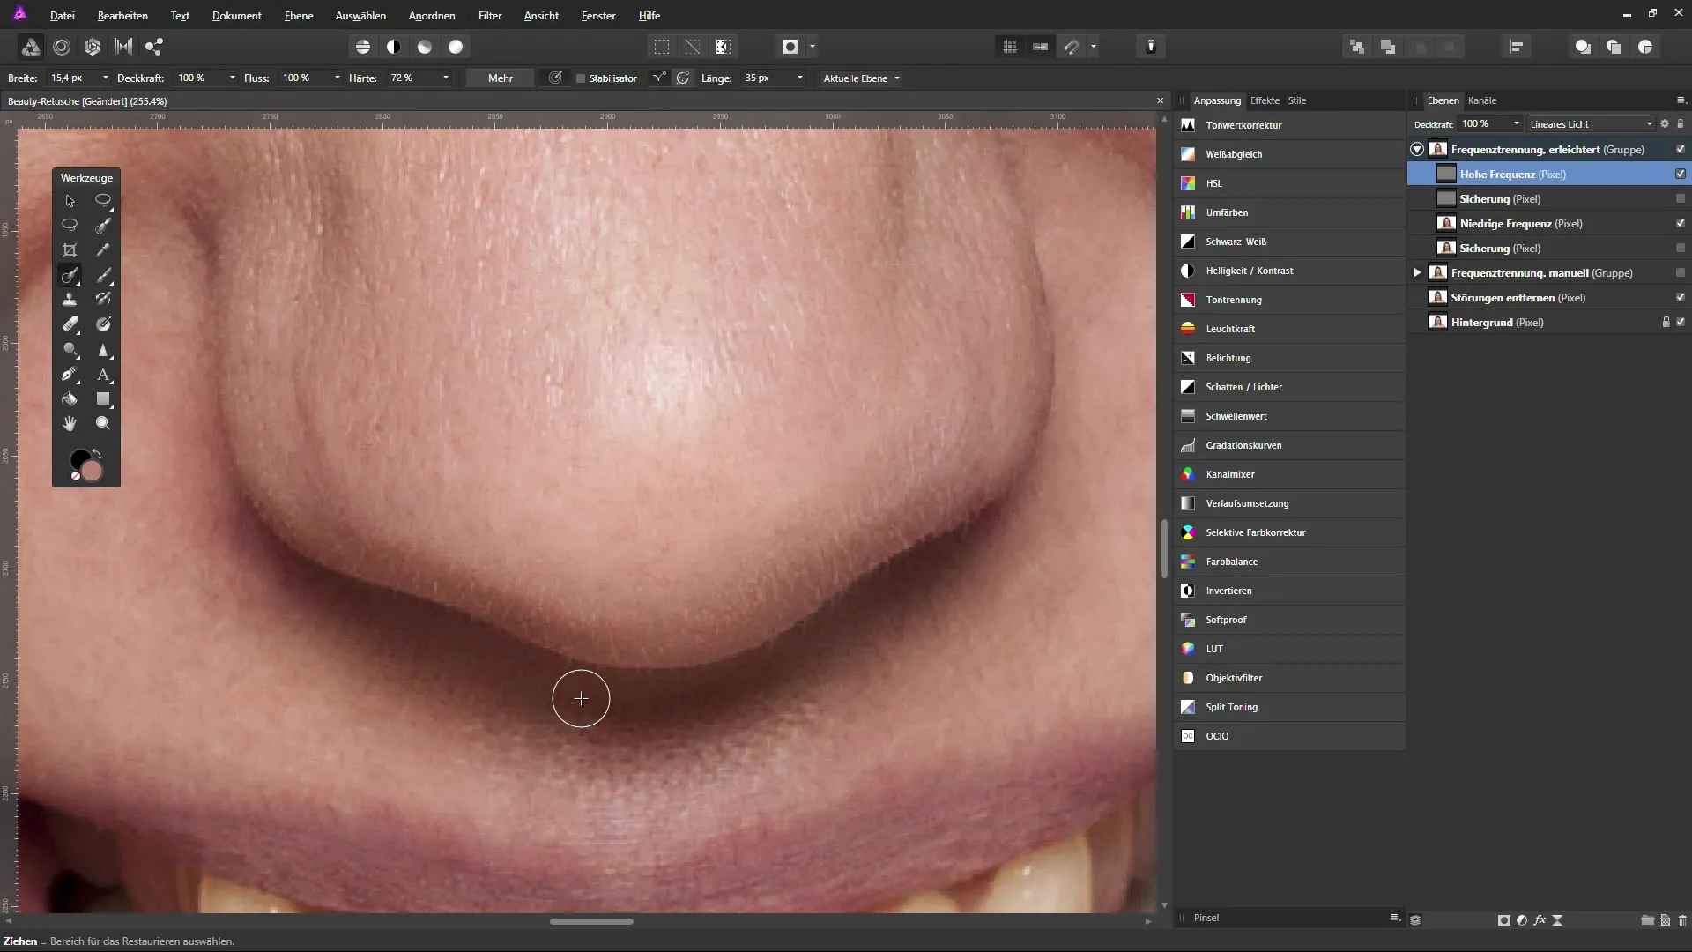This screenshot has height=952, width=1692.
Task: Add an HSL adjustment
Action: tap(1289, 183)
